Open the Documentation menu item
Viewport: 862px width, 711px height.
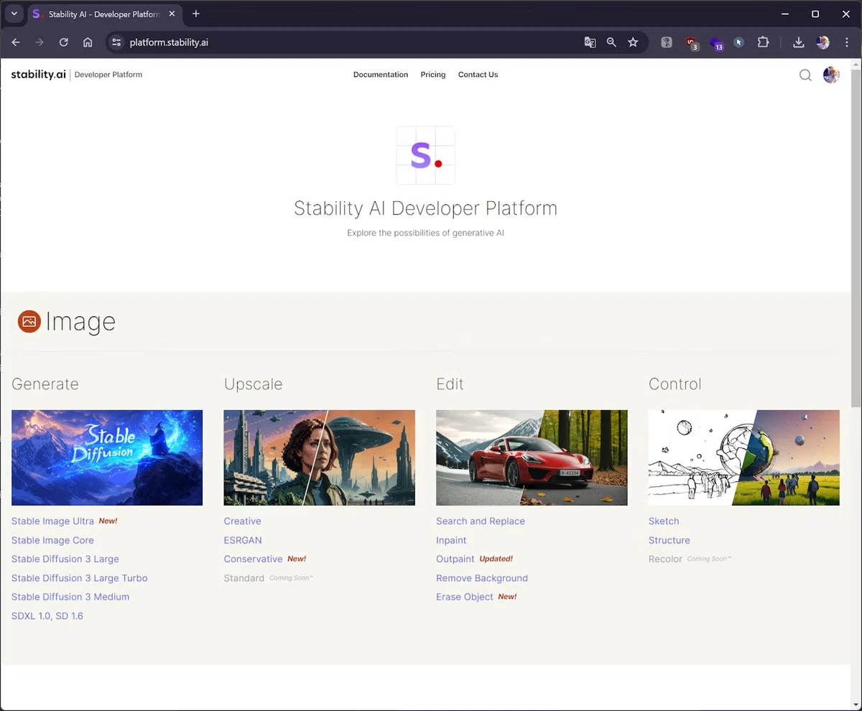coord(381,75)
